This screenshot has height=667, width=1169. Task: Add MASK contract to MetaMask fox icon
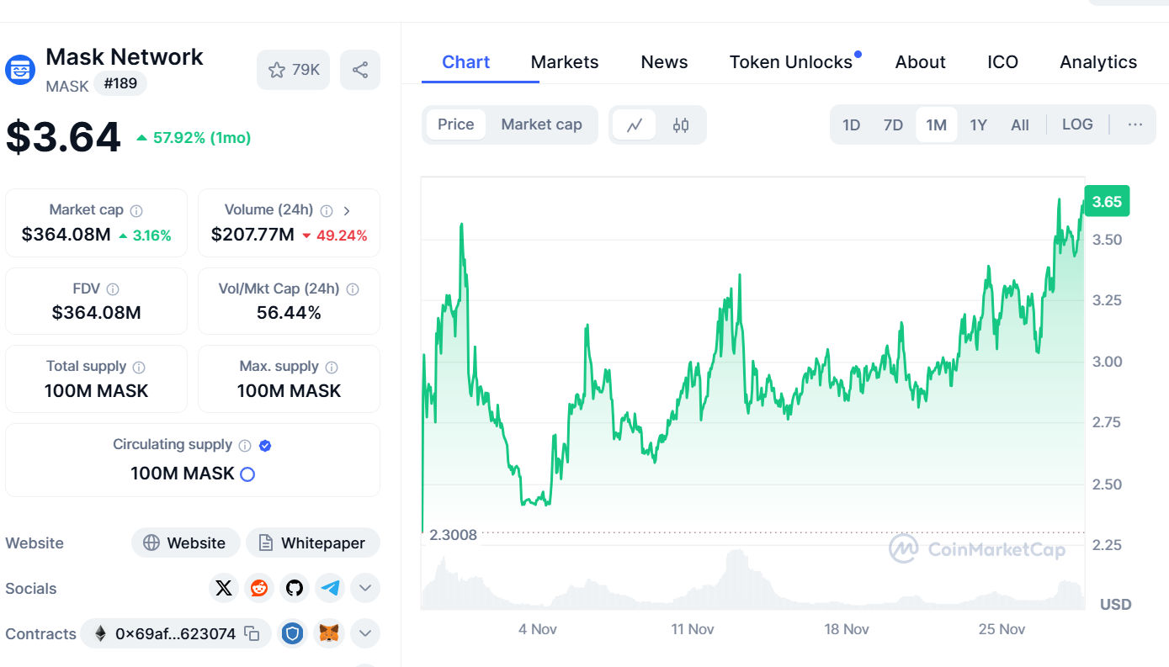[328, 633]
